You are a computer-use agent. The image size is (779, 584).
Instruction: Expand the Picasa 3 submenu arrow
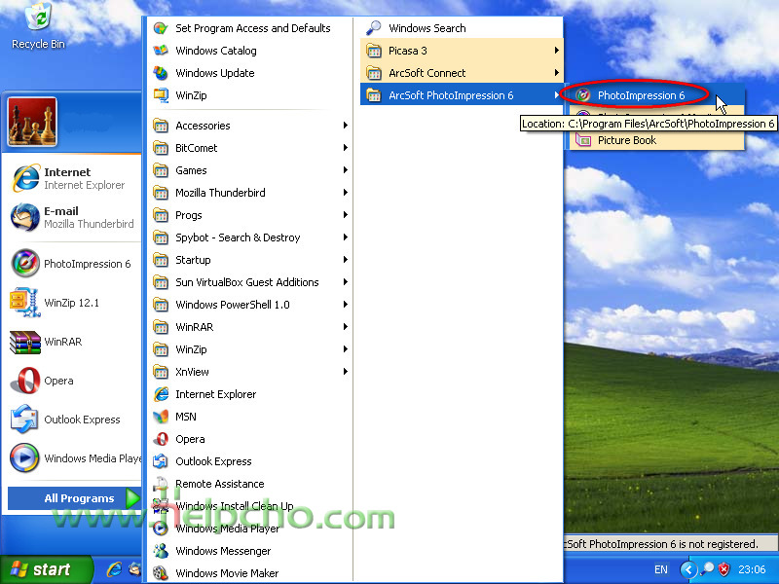point(557,51)
